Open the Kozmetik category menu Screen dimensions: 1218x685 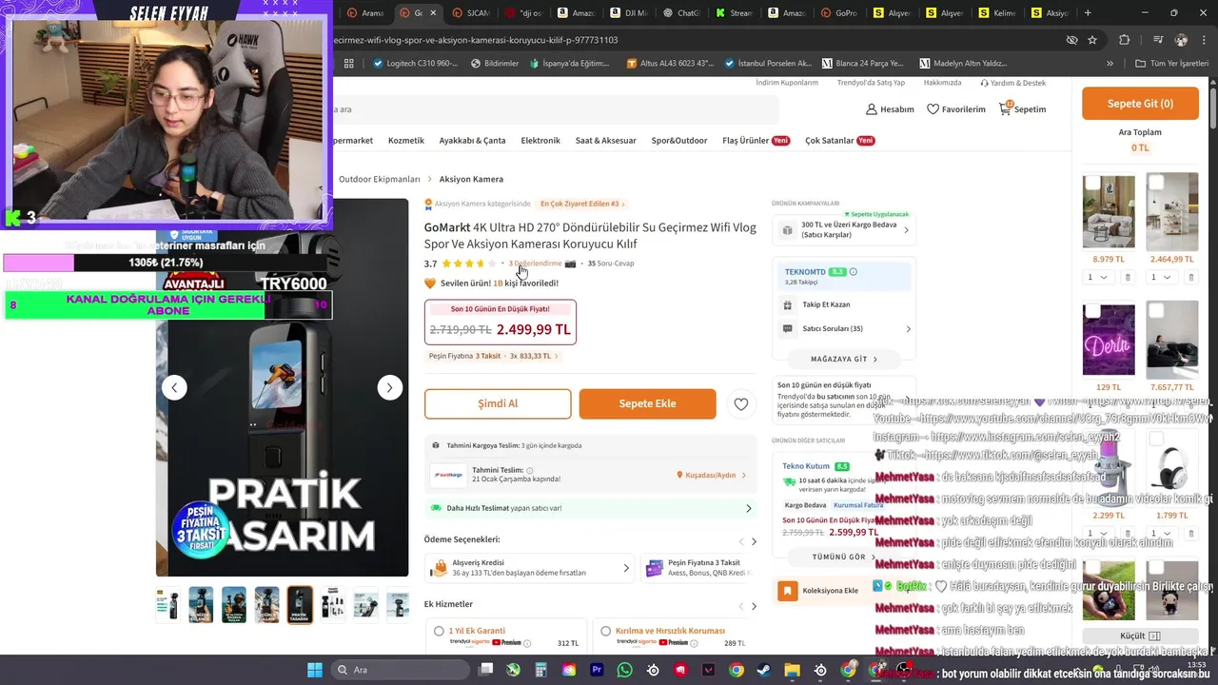click(x=406, y=141)
